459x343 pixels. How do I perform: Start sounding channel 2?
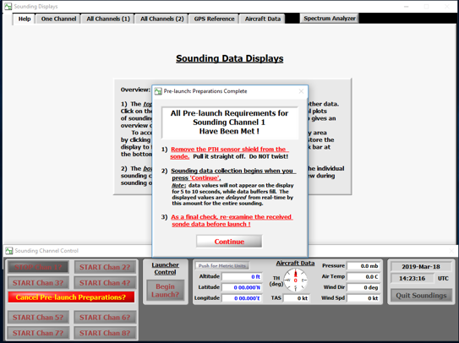105,267
